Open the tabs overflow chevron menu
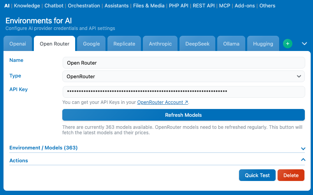 pyautogui.click(x=304, y=44)
